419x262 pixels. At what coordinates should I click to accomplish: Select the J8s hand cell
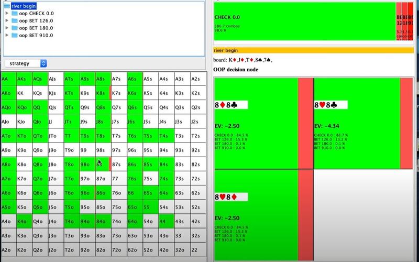pyautogui.click(x=103, y=122)
